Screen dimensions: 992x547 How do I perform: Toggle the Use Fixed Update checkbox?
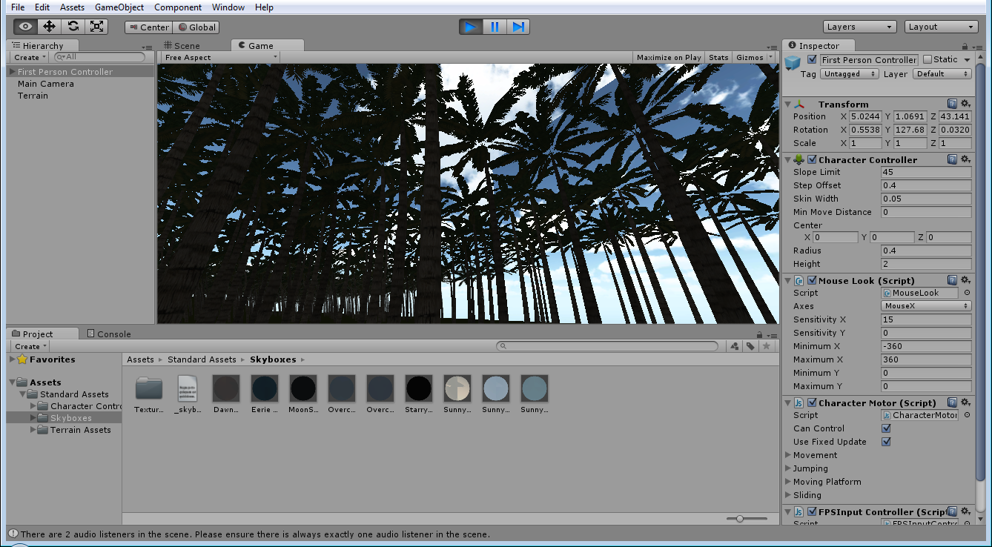(886, 442)
